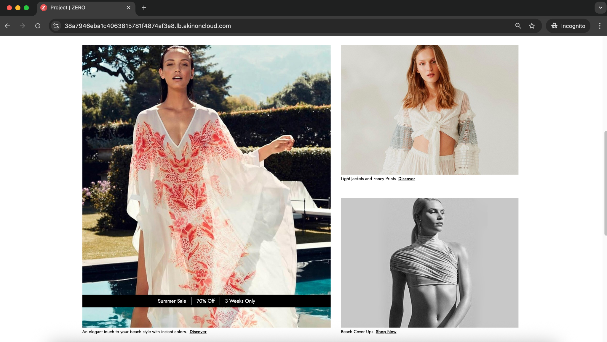Image resolution: width=607 pixels, height=342 pixels.
Task: Click Discover link under beach style caption
Action: [198, 332]
